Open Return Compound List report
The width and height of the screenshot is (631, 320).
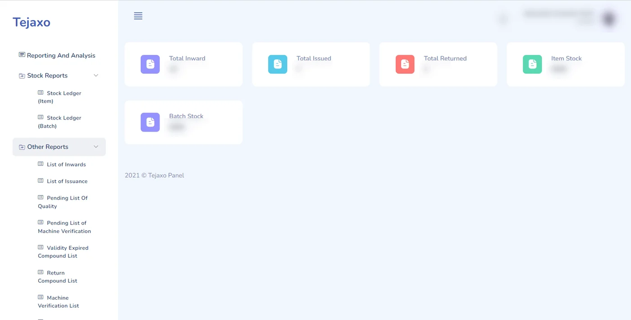click(58, 277)
